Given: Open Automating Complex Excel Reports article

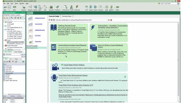Looking at the screenshot, I should [72, 45].
